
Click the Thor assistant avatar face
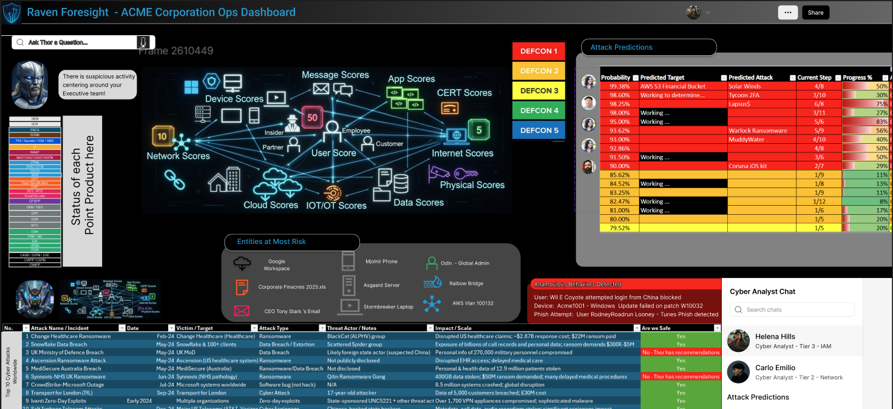(x=30, y=83)
